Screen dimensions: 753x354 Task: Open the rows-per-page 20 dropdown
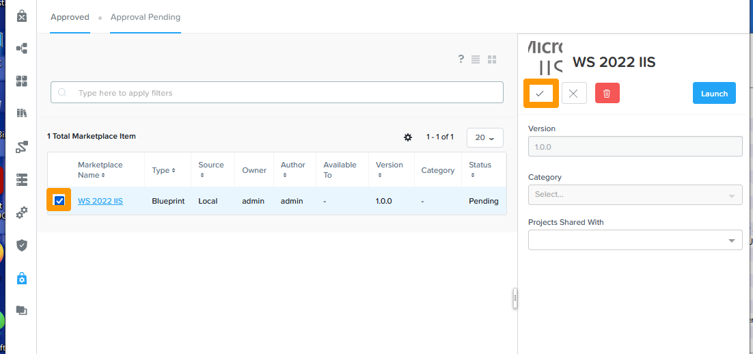click(x=484, y=137)
